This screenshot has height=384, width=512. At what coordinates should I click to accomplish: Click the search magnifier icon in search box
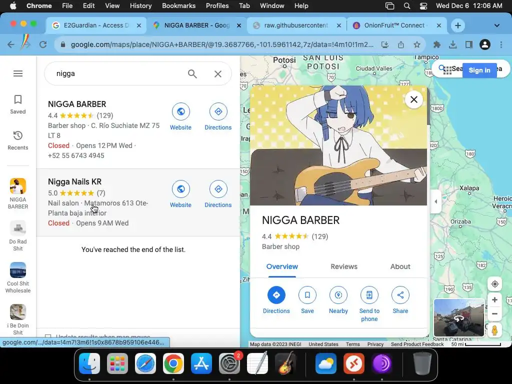click(x=192, y=74)
